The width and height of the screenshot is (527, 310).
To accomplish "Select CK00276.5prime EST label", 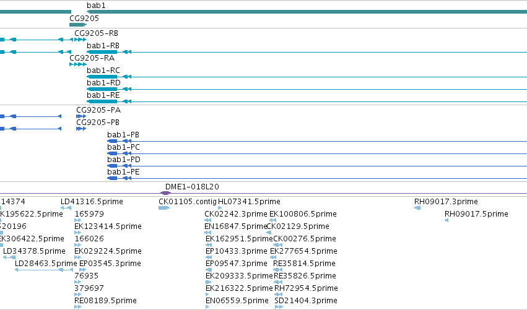I will [x=305, y=239].
